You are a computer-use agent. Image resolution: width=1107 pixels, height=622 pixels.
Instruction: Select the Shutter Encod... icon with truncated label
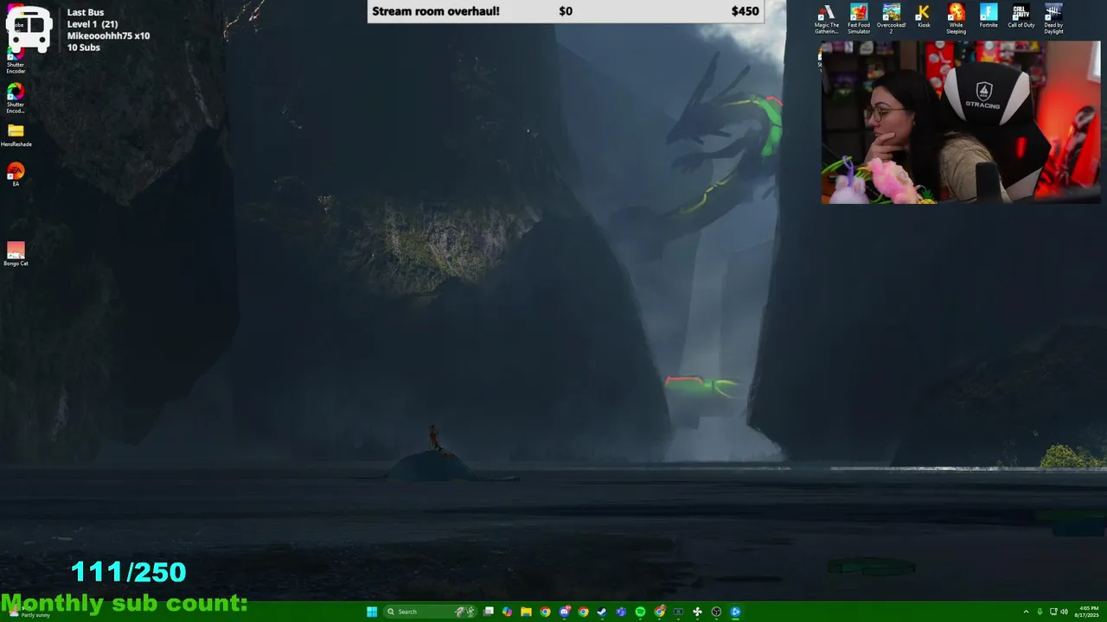[x=16, y=98]
